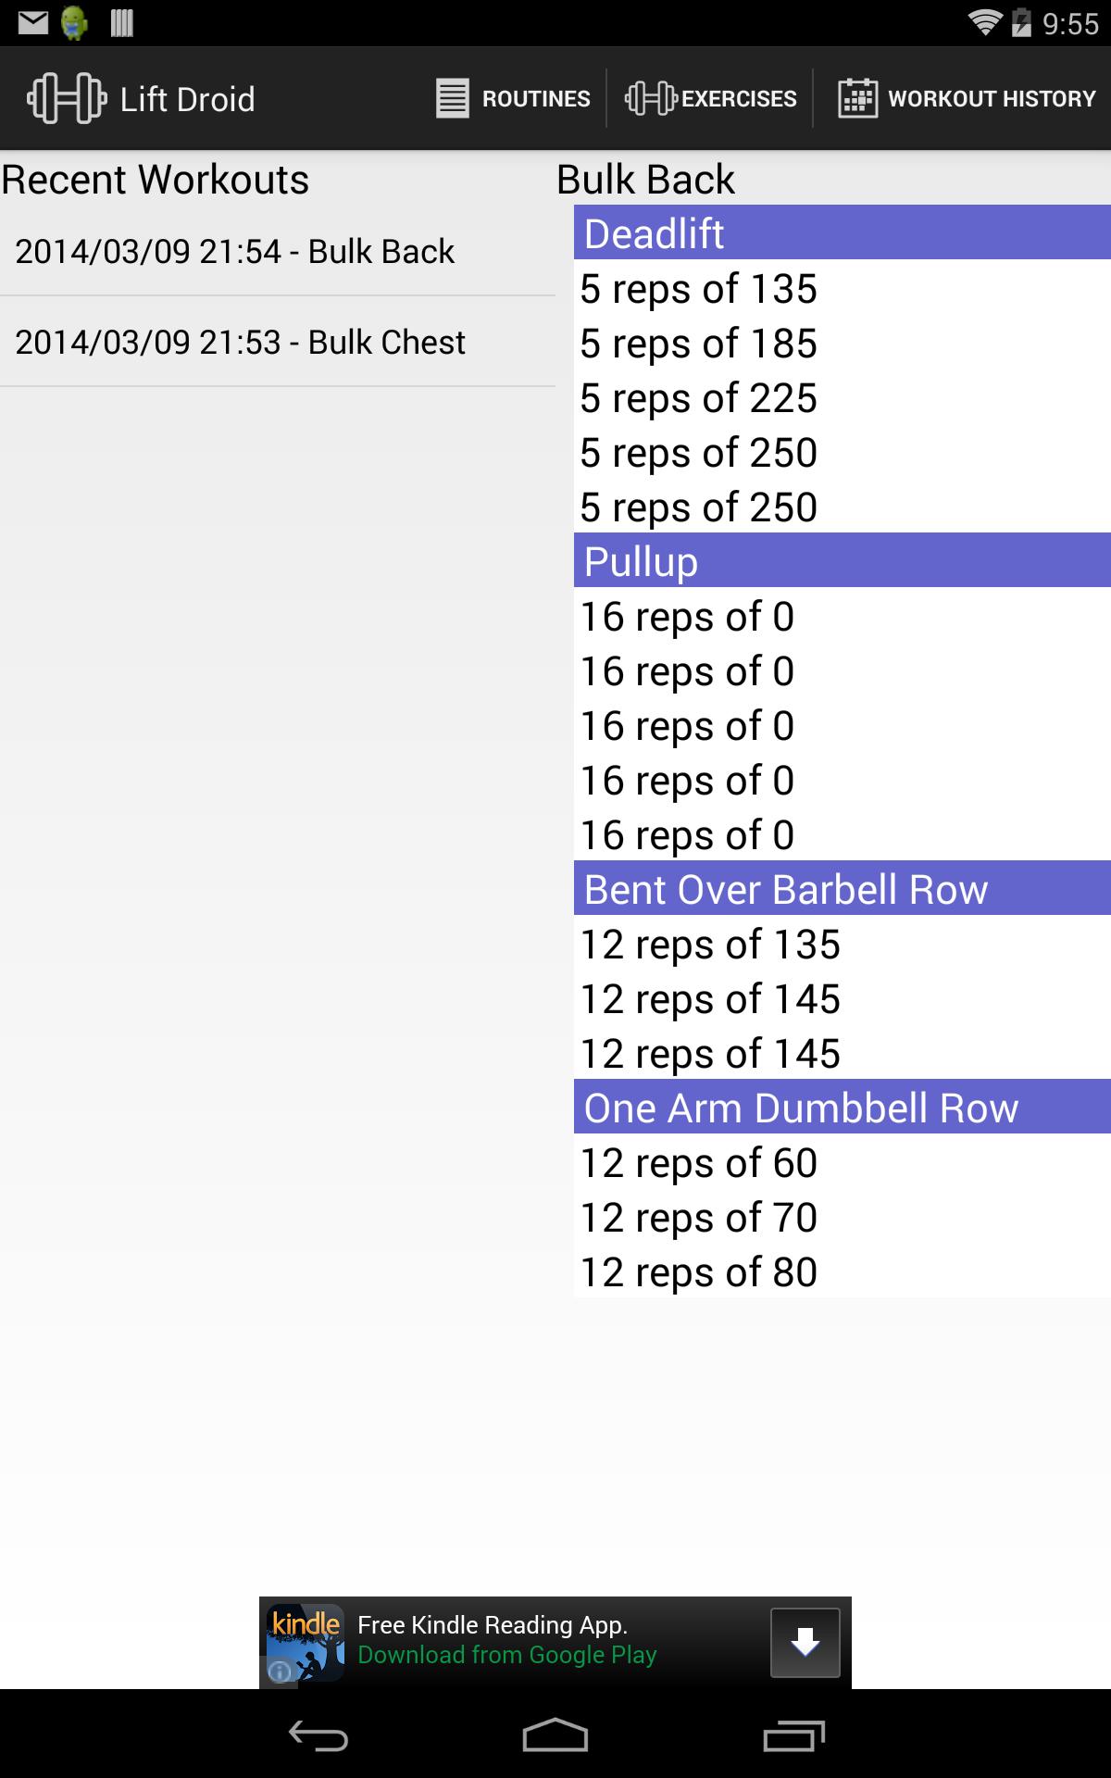
Task: Click the Download from Google Play link
Action: (x=507, y=1655)
